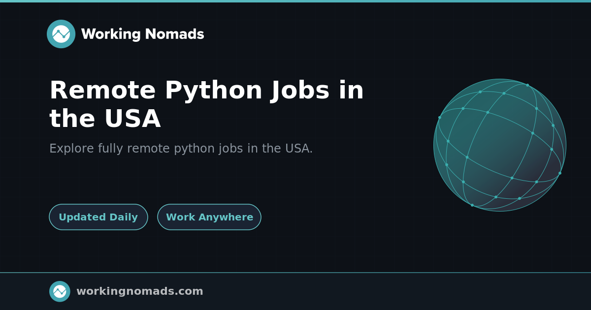The image size is (591, 310).
Task: Select the Work Anywhere pill badge
Action: point(209,217)
